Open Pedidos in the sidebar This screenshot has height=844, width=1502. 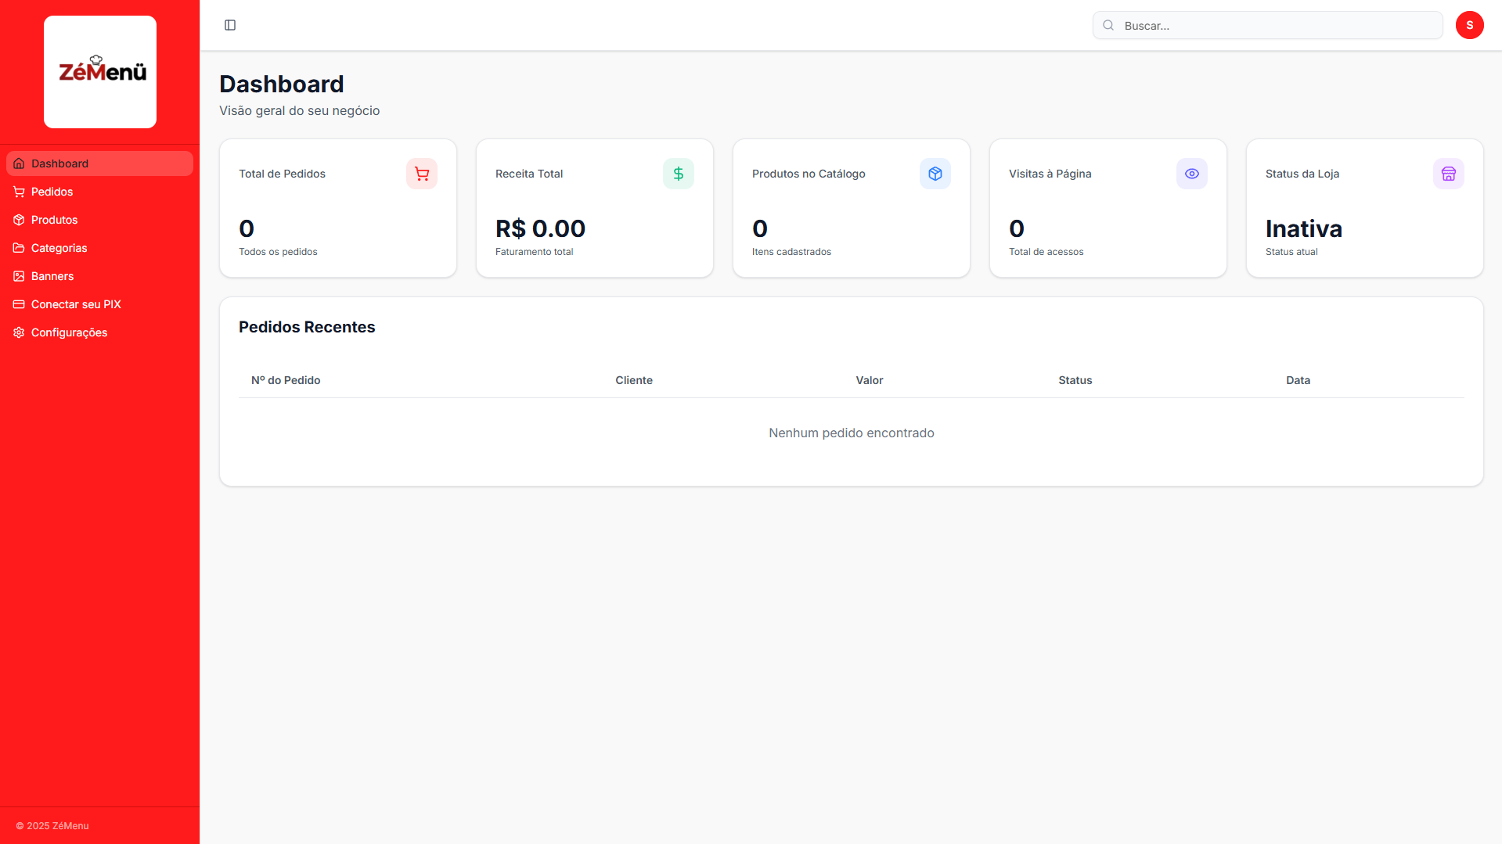coord(52,192)
